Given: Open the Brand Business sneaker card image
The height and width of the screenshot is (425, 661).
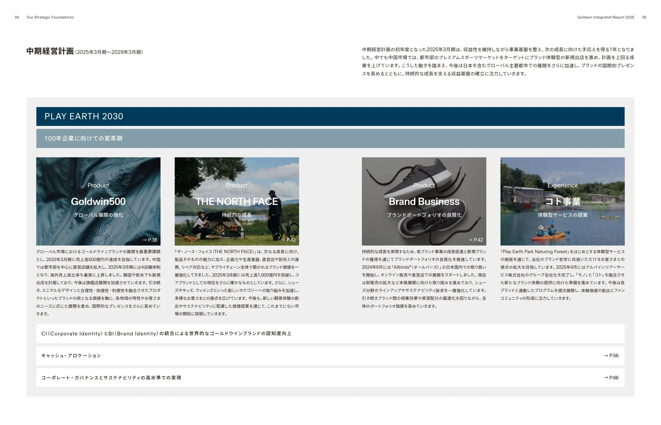Looking at the screenshot, I should pyautogui.click(x=424, y=201).
